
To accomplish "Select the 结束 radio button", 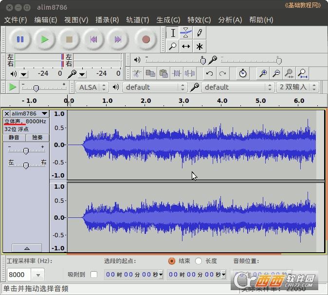I will point(171,261).
